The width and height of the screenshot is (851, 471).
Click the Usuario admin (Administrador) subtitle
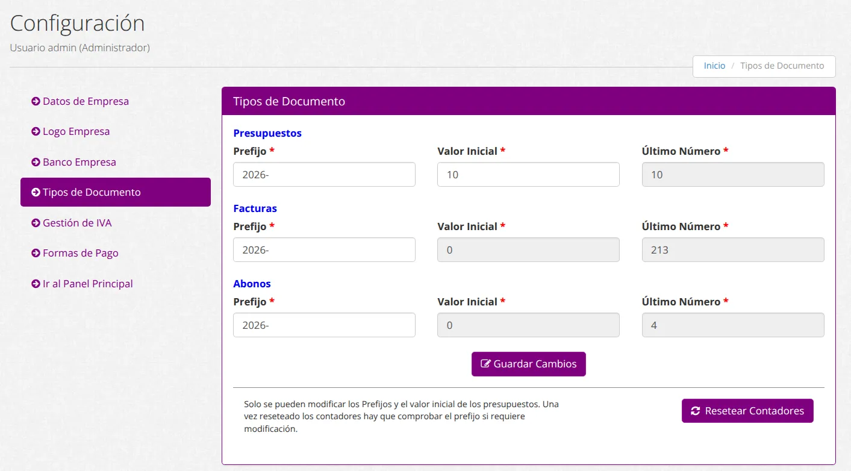pos(80,48)
